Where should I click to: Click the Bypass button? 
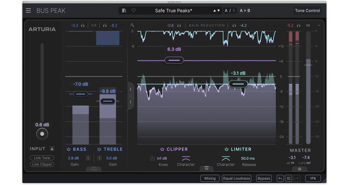[264, 179]
